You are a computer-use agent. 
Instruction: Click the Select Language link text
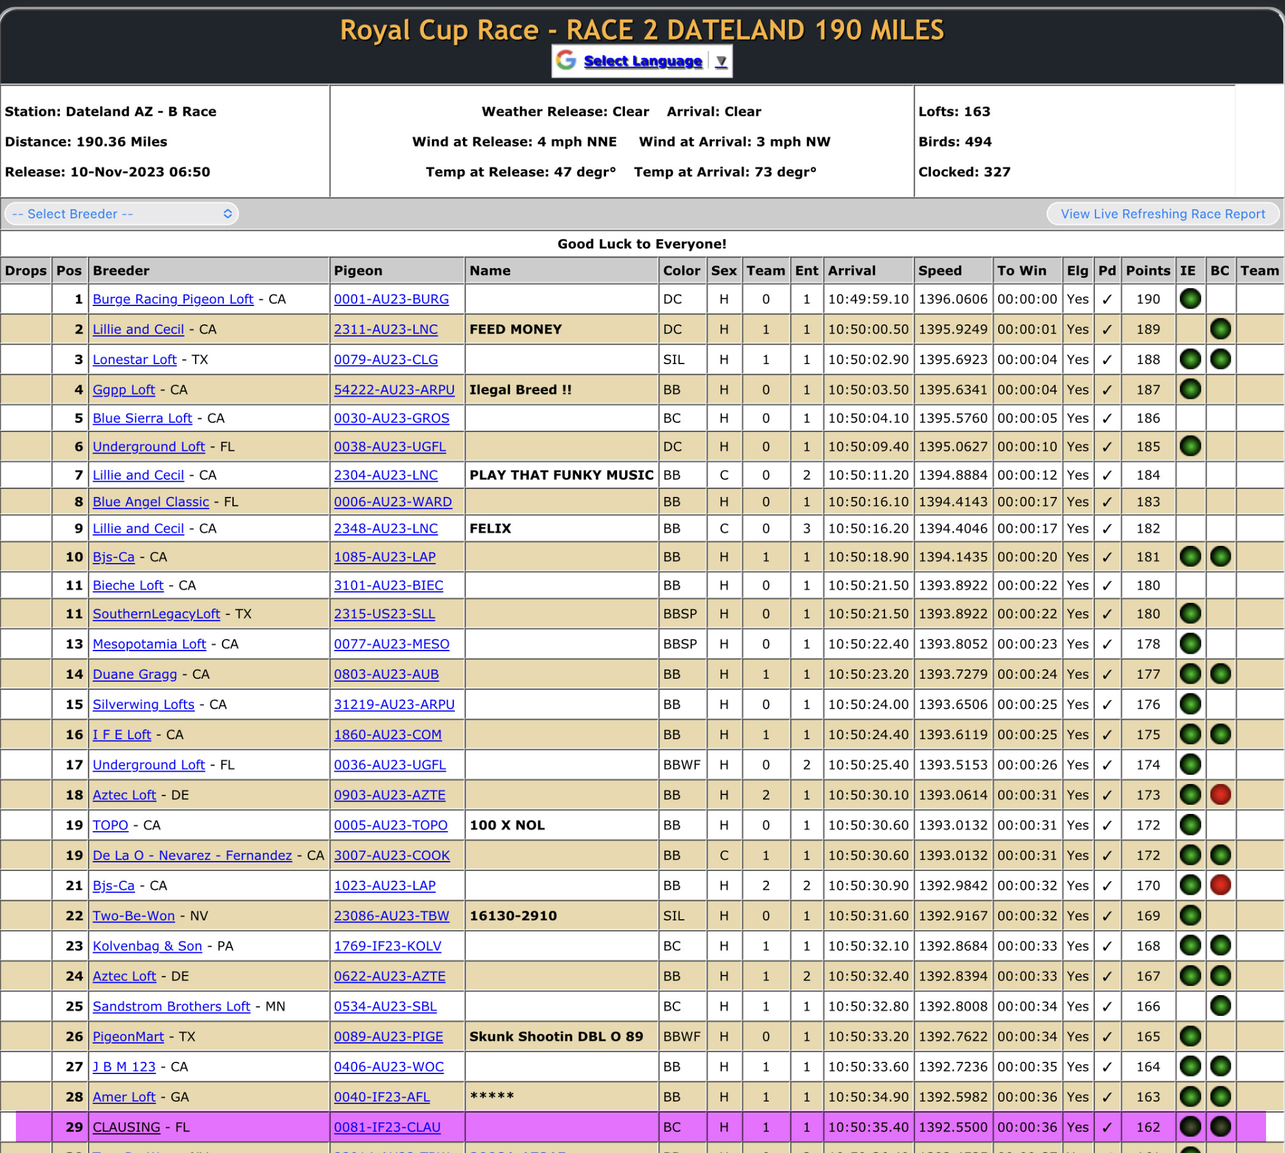(x=642, y=61)
